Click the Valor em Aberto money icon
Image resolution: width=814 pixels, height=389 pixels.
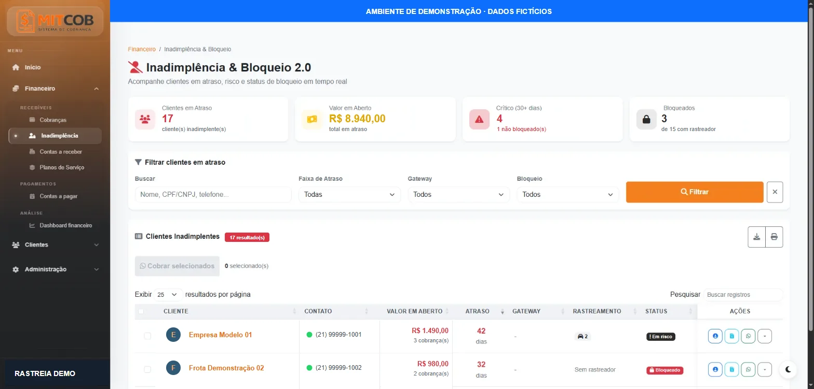(x=311, y=119)
